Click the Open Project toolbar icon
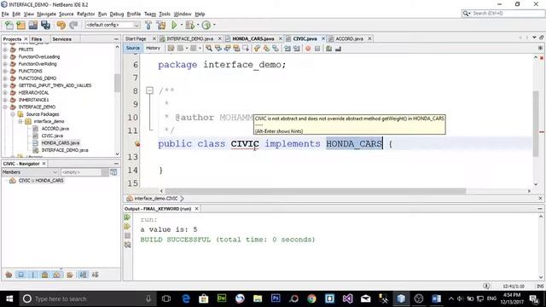The height and width of the screenshot is (307, 546). coord(33,25)
